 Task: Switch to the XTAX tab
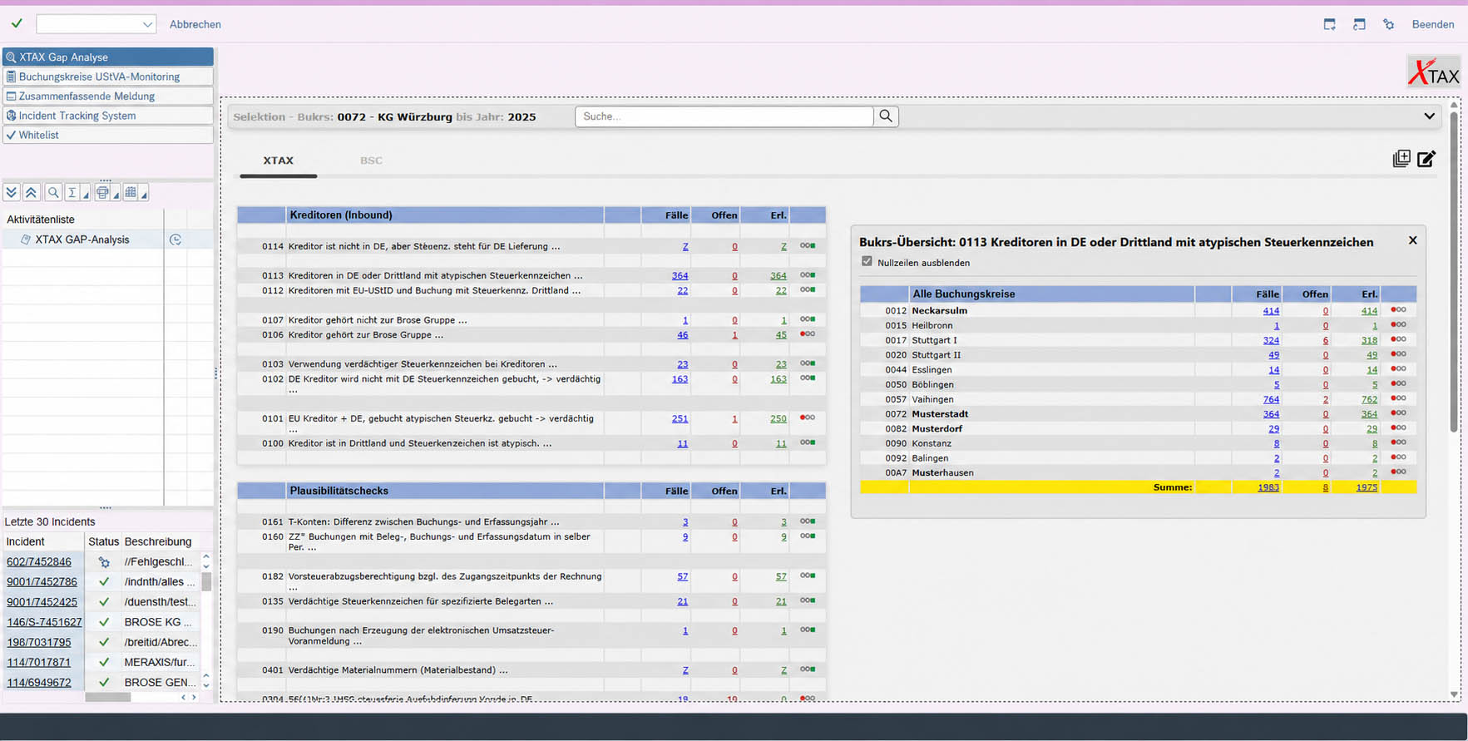[279, 161]
